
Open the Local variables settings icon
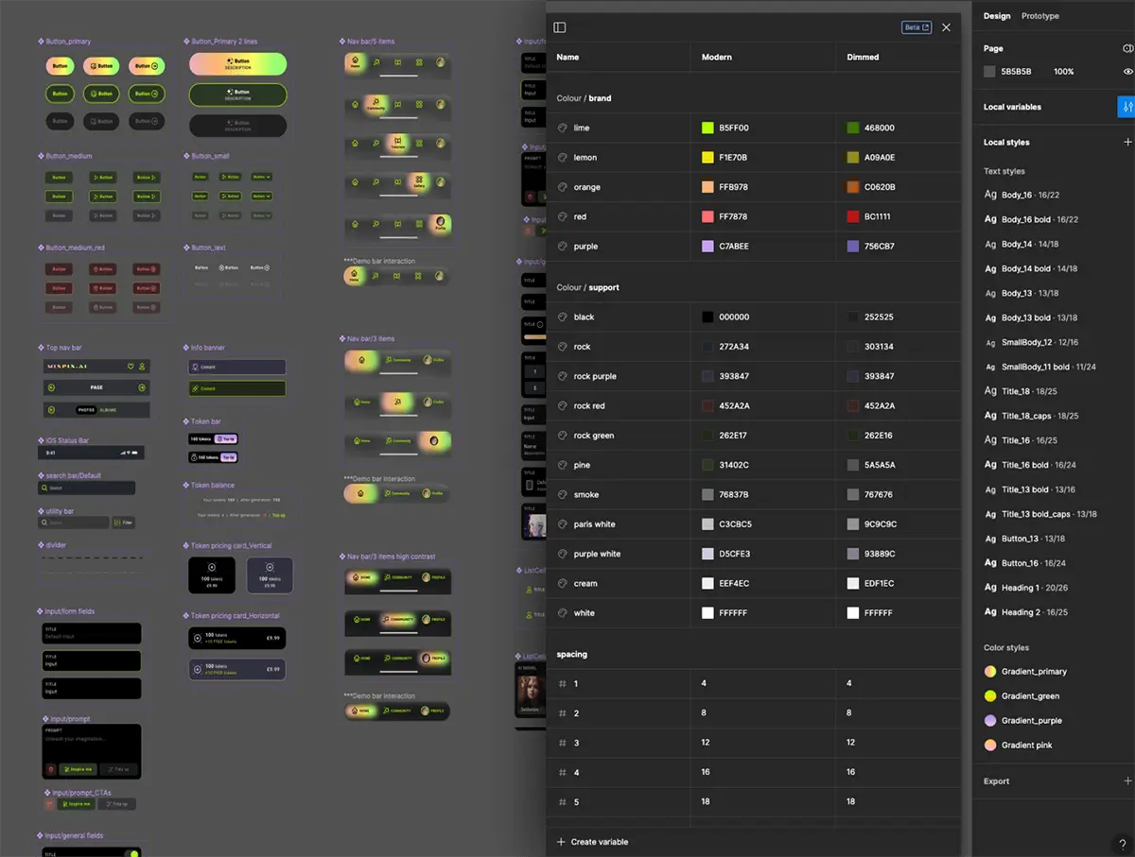coord(1126,107)
